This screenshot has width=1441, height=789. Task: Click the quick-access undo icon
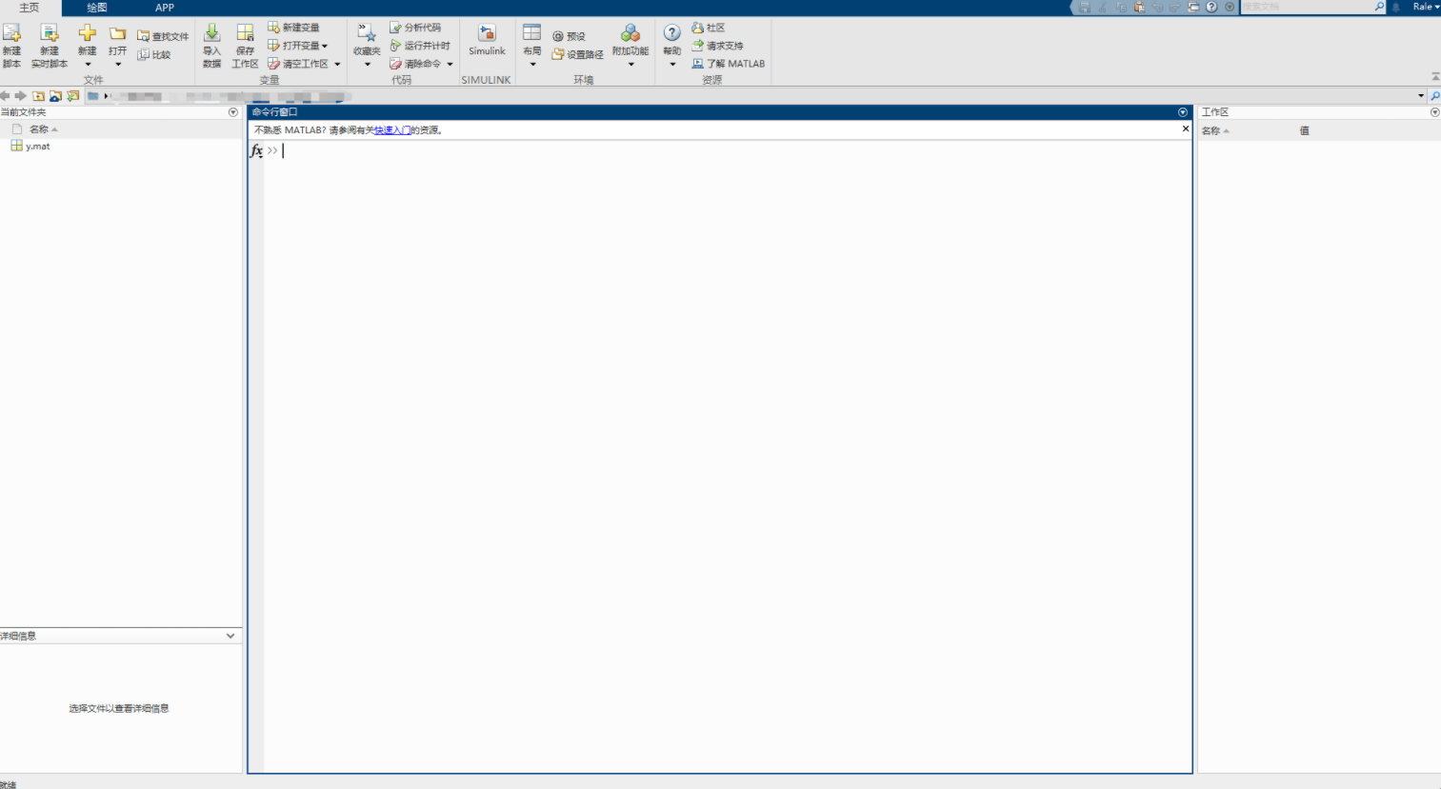[1157, 7]
